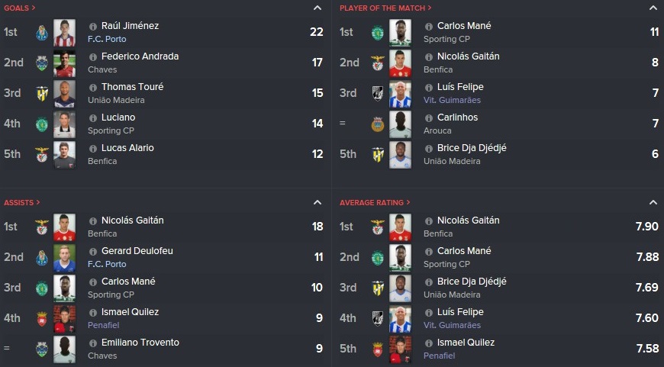Image resolution: width=664 pixels, height=367 pixels.
Task: Click Sporting CP crest beside Luciano
Action: (x=42, y=124)
